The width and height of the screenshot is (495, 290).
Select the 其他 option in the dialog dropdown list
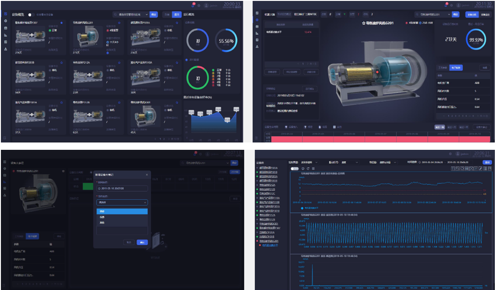click(x=122, y=223)
